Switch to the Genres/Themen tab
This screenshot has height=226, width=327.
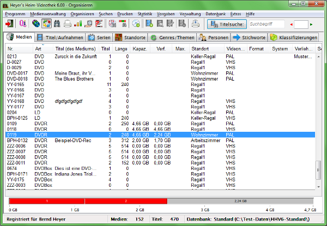(172, 38)
